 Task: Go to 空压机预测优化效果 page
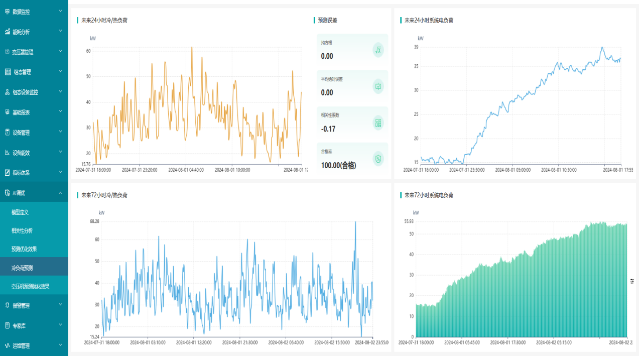coord(30,286)
